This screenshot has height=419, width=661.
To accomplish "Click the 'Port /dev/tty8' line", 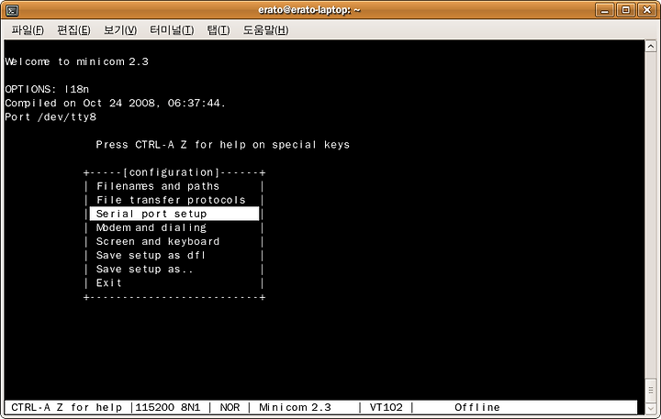I will tap(50, 117).
